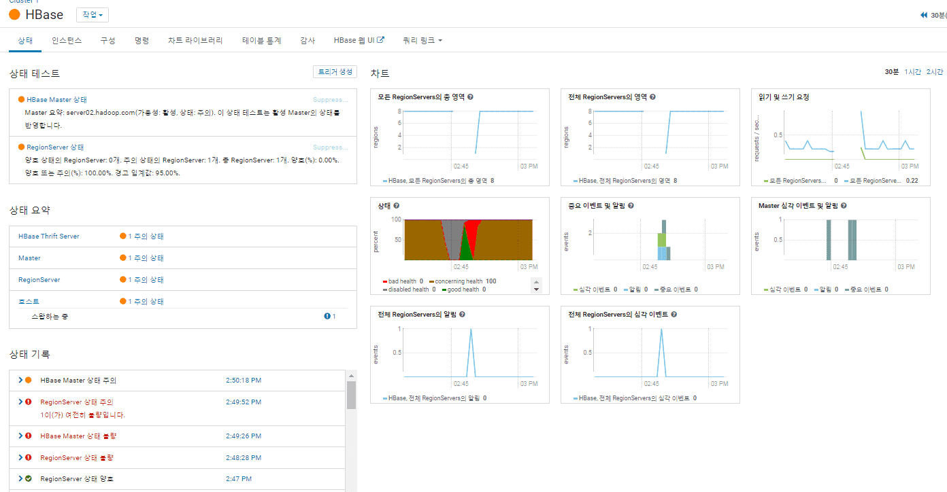Click help icon beside 상태 chart title
The image size is (947, 492).
click(x=396, y=206)
